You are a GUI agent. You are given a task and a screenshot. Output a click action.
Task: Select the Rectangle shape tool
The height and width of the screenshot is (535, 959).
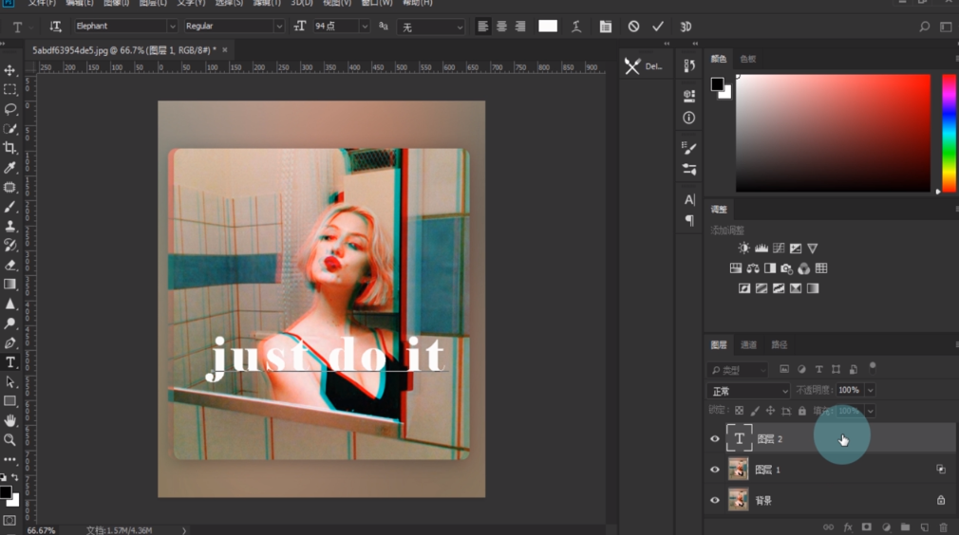coord(9,401)
